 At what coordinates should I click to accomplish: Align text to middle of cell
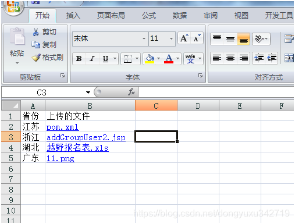[230, 39]
